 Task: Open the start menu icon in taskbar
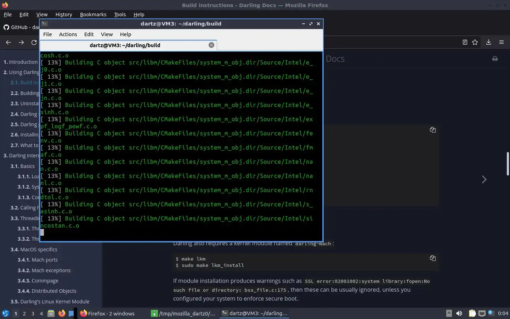[x=6, y=313]
